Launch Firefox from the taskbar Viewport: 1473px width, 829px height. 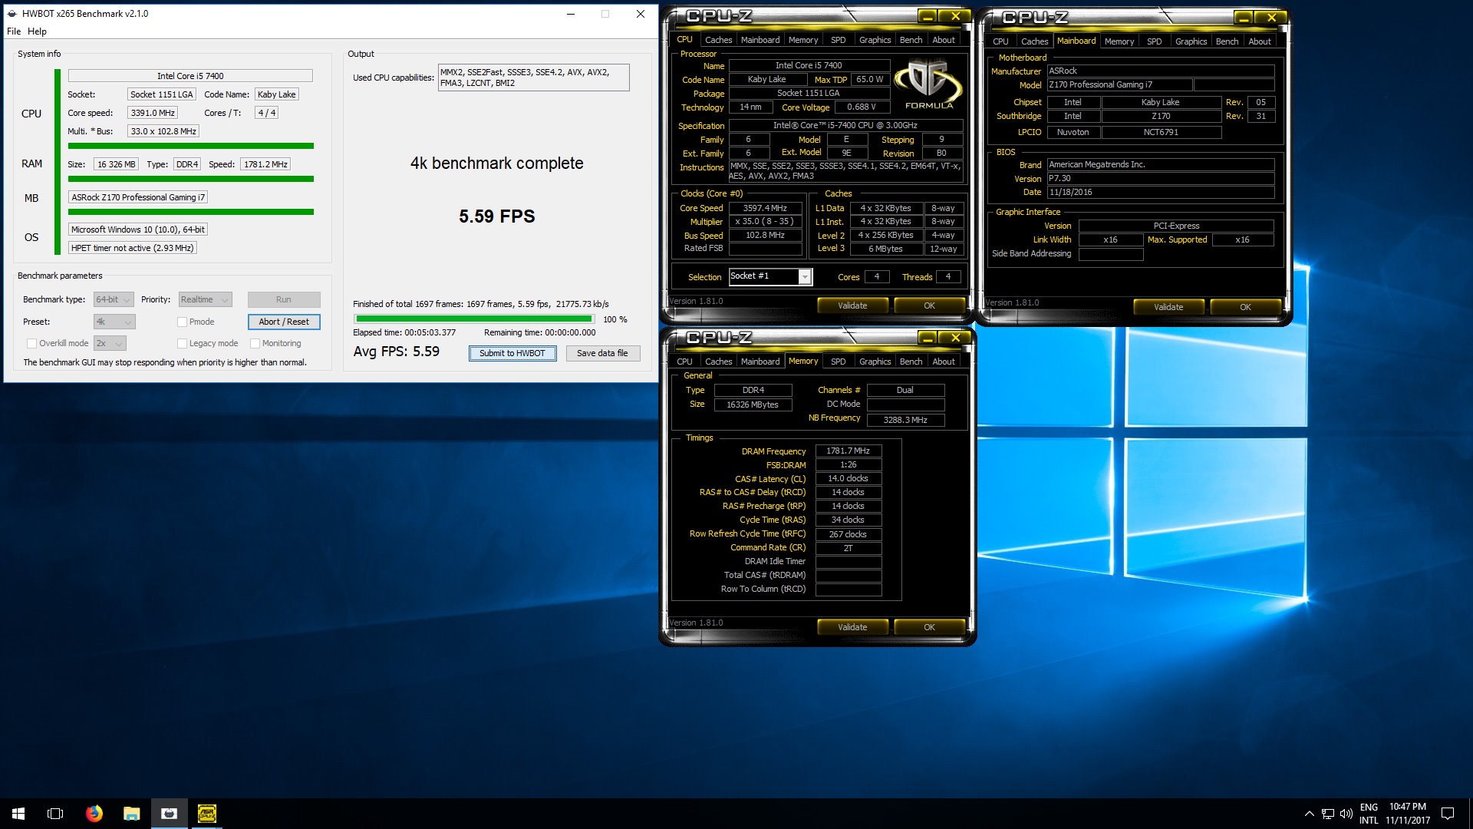tap(94, 814)
